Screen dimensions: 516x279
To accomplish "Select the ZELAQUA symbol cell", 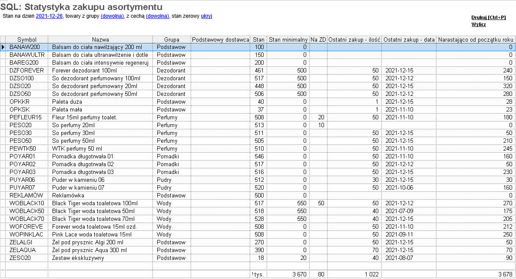I will coord(26,250).
